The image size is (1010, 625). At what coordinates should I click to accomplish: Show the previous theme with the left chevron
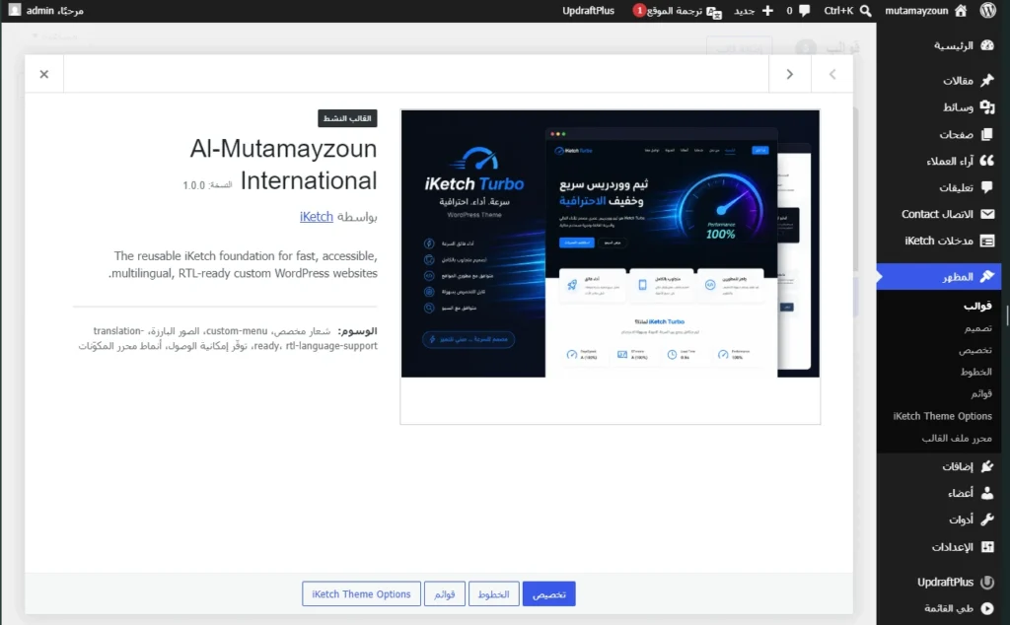coord(832,74)
